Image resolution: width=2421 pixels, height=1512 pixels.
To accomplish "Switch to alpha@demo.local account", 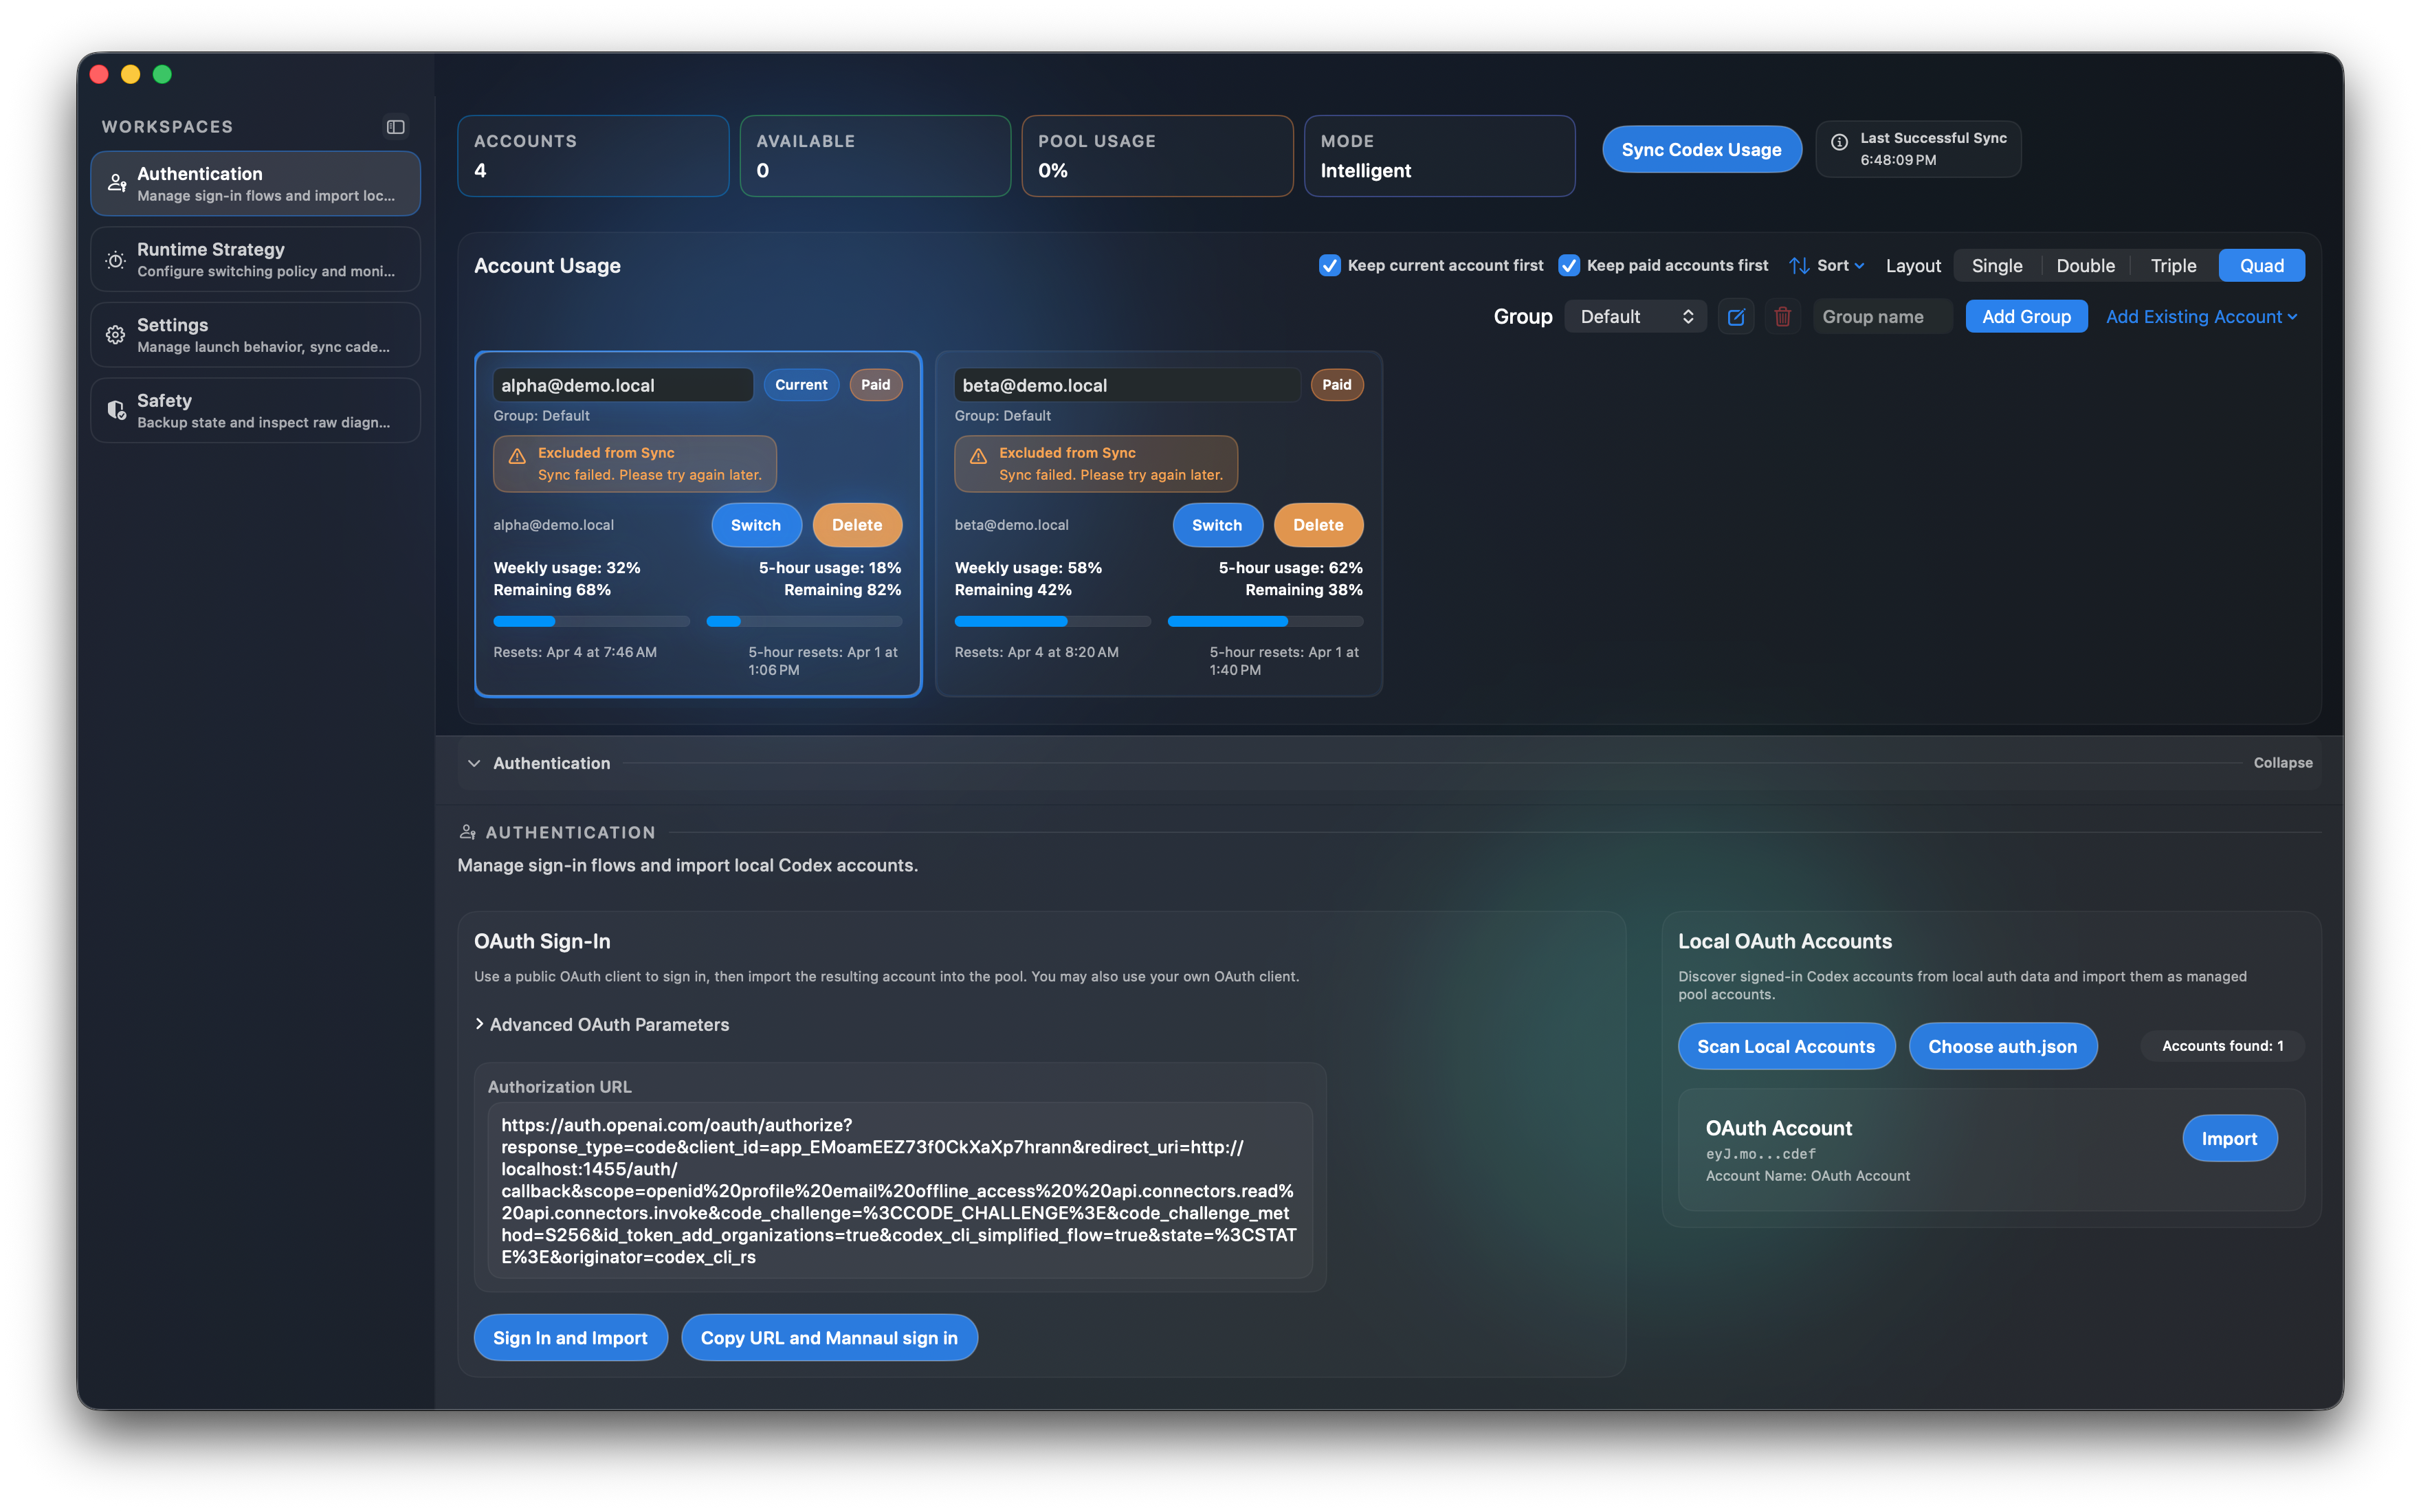I will [x=756, y=525].
